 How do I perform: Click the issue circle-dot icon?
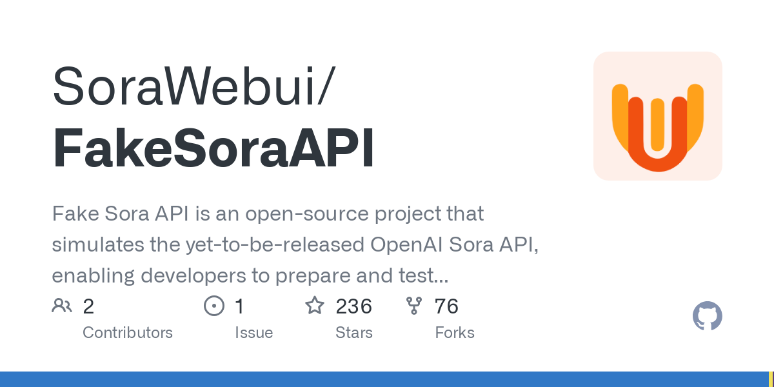pos(213,306)
